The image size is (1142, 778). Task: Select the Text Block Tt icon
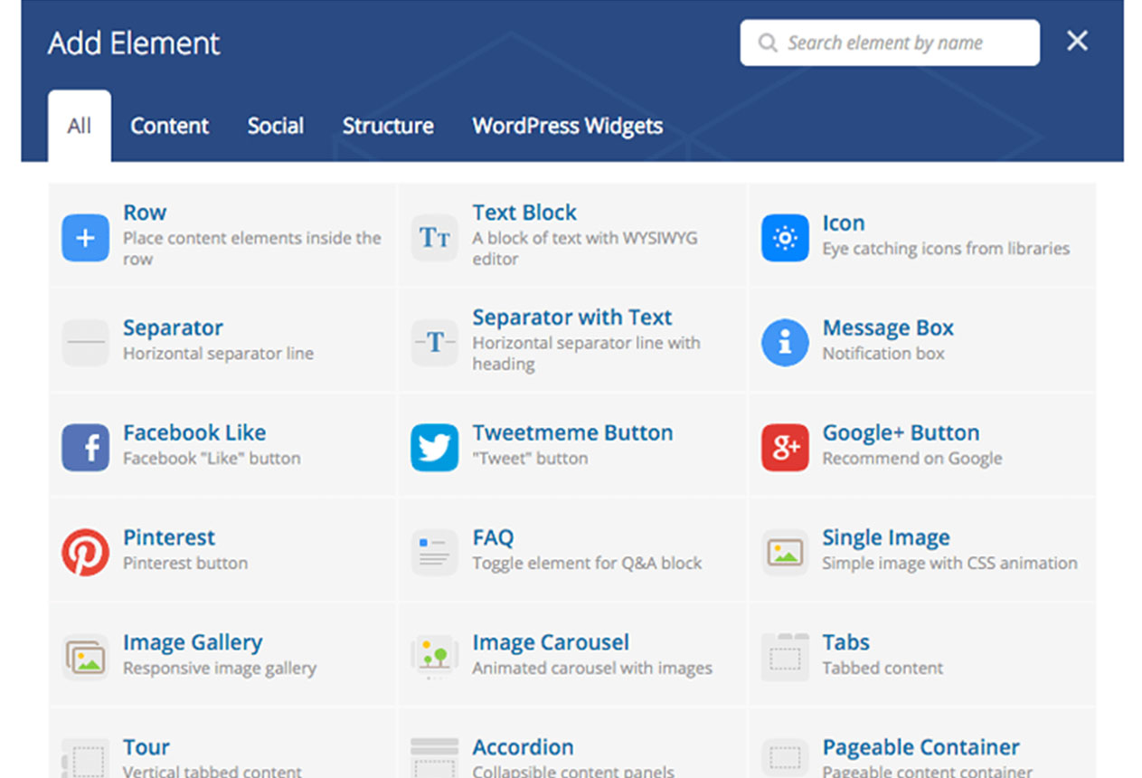[x=434, y=238]
